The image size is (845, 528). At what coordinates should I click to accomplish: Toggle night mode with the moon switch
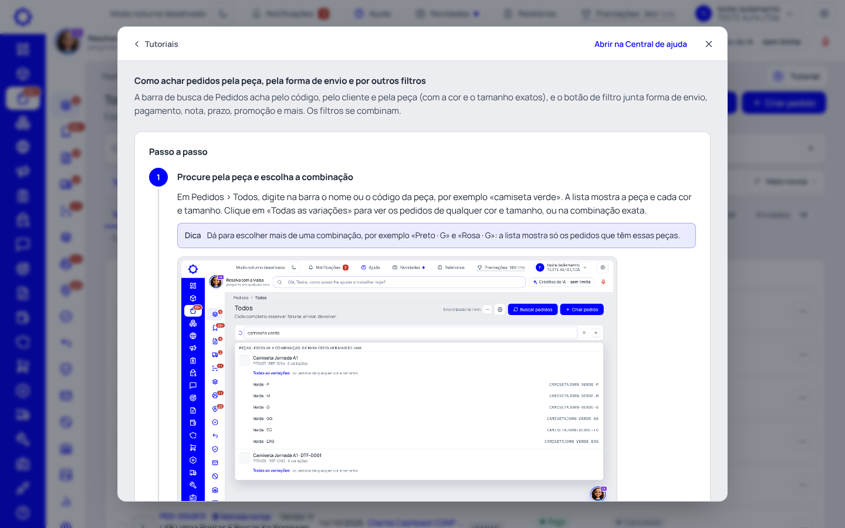click(x=224, y=13)
